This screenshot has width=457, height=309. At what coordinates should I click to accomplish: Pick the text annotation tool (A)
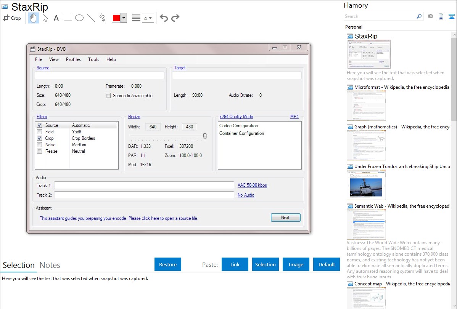point(56,18)
